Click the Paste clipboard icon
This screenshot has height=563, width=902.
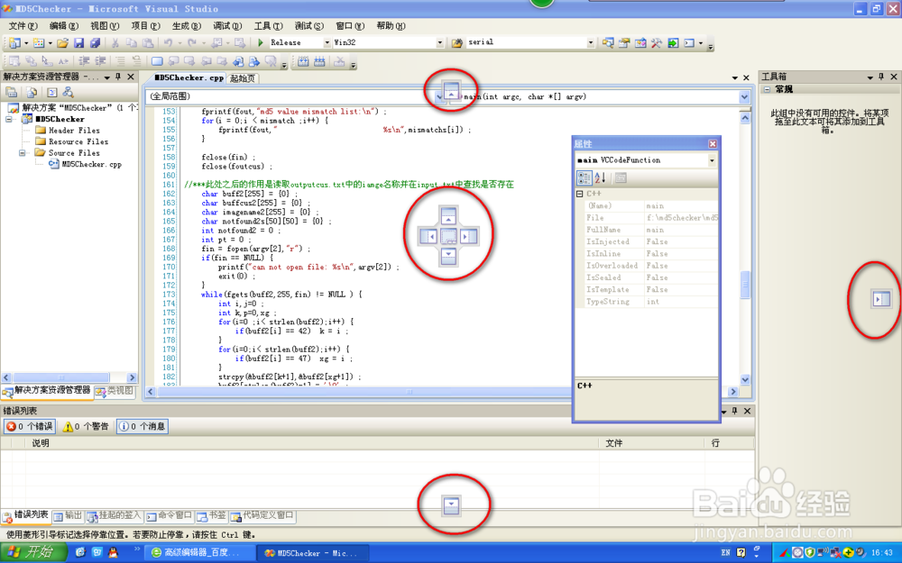coord(148,42)
